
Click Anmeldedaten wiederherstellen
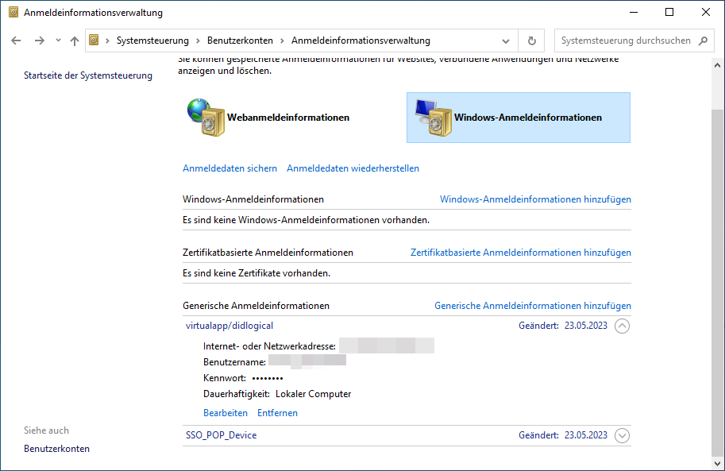[x=353, y=168]
